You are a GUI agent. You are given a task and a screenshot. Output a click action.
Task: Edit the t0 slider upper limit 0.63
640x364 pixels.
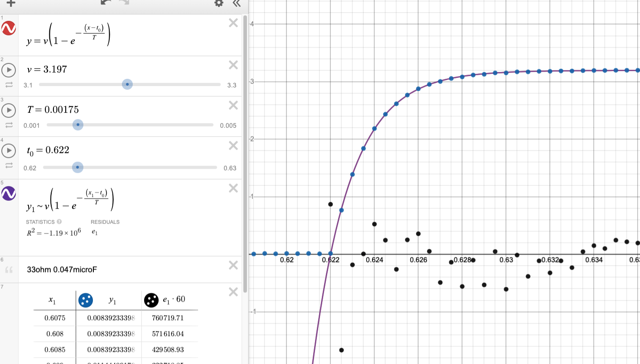(x=230, y=168)
